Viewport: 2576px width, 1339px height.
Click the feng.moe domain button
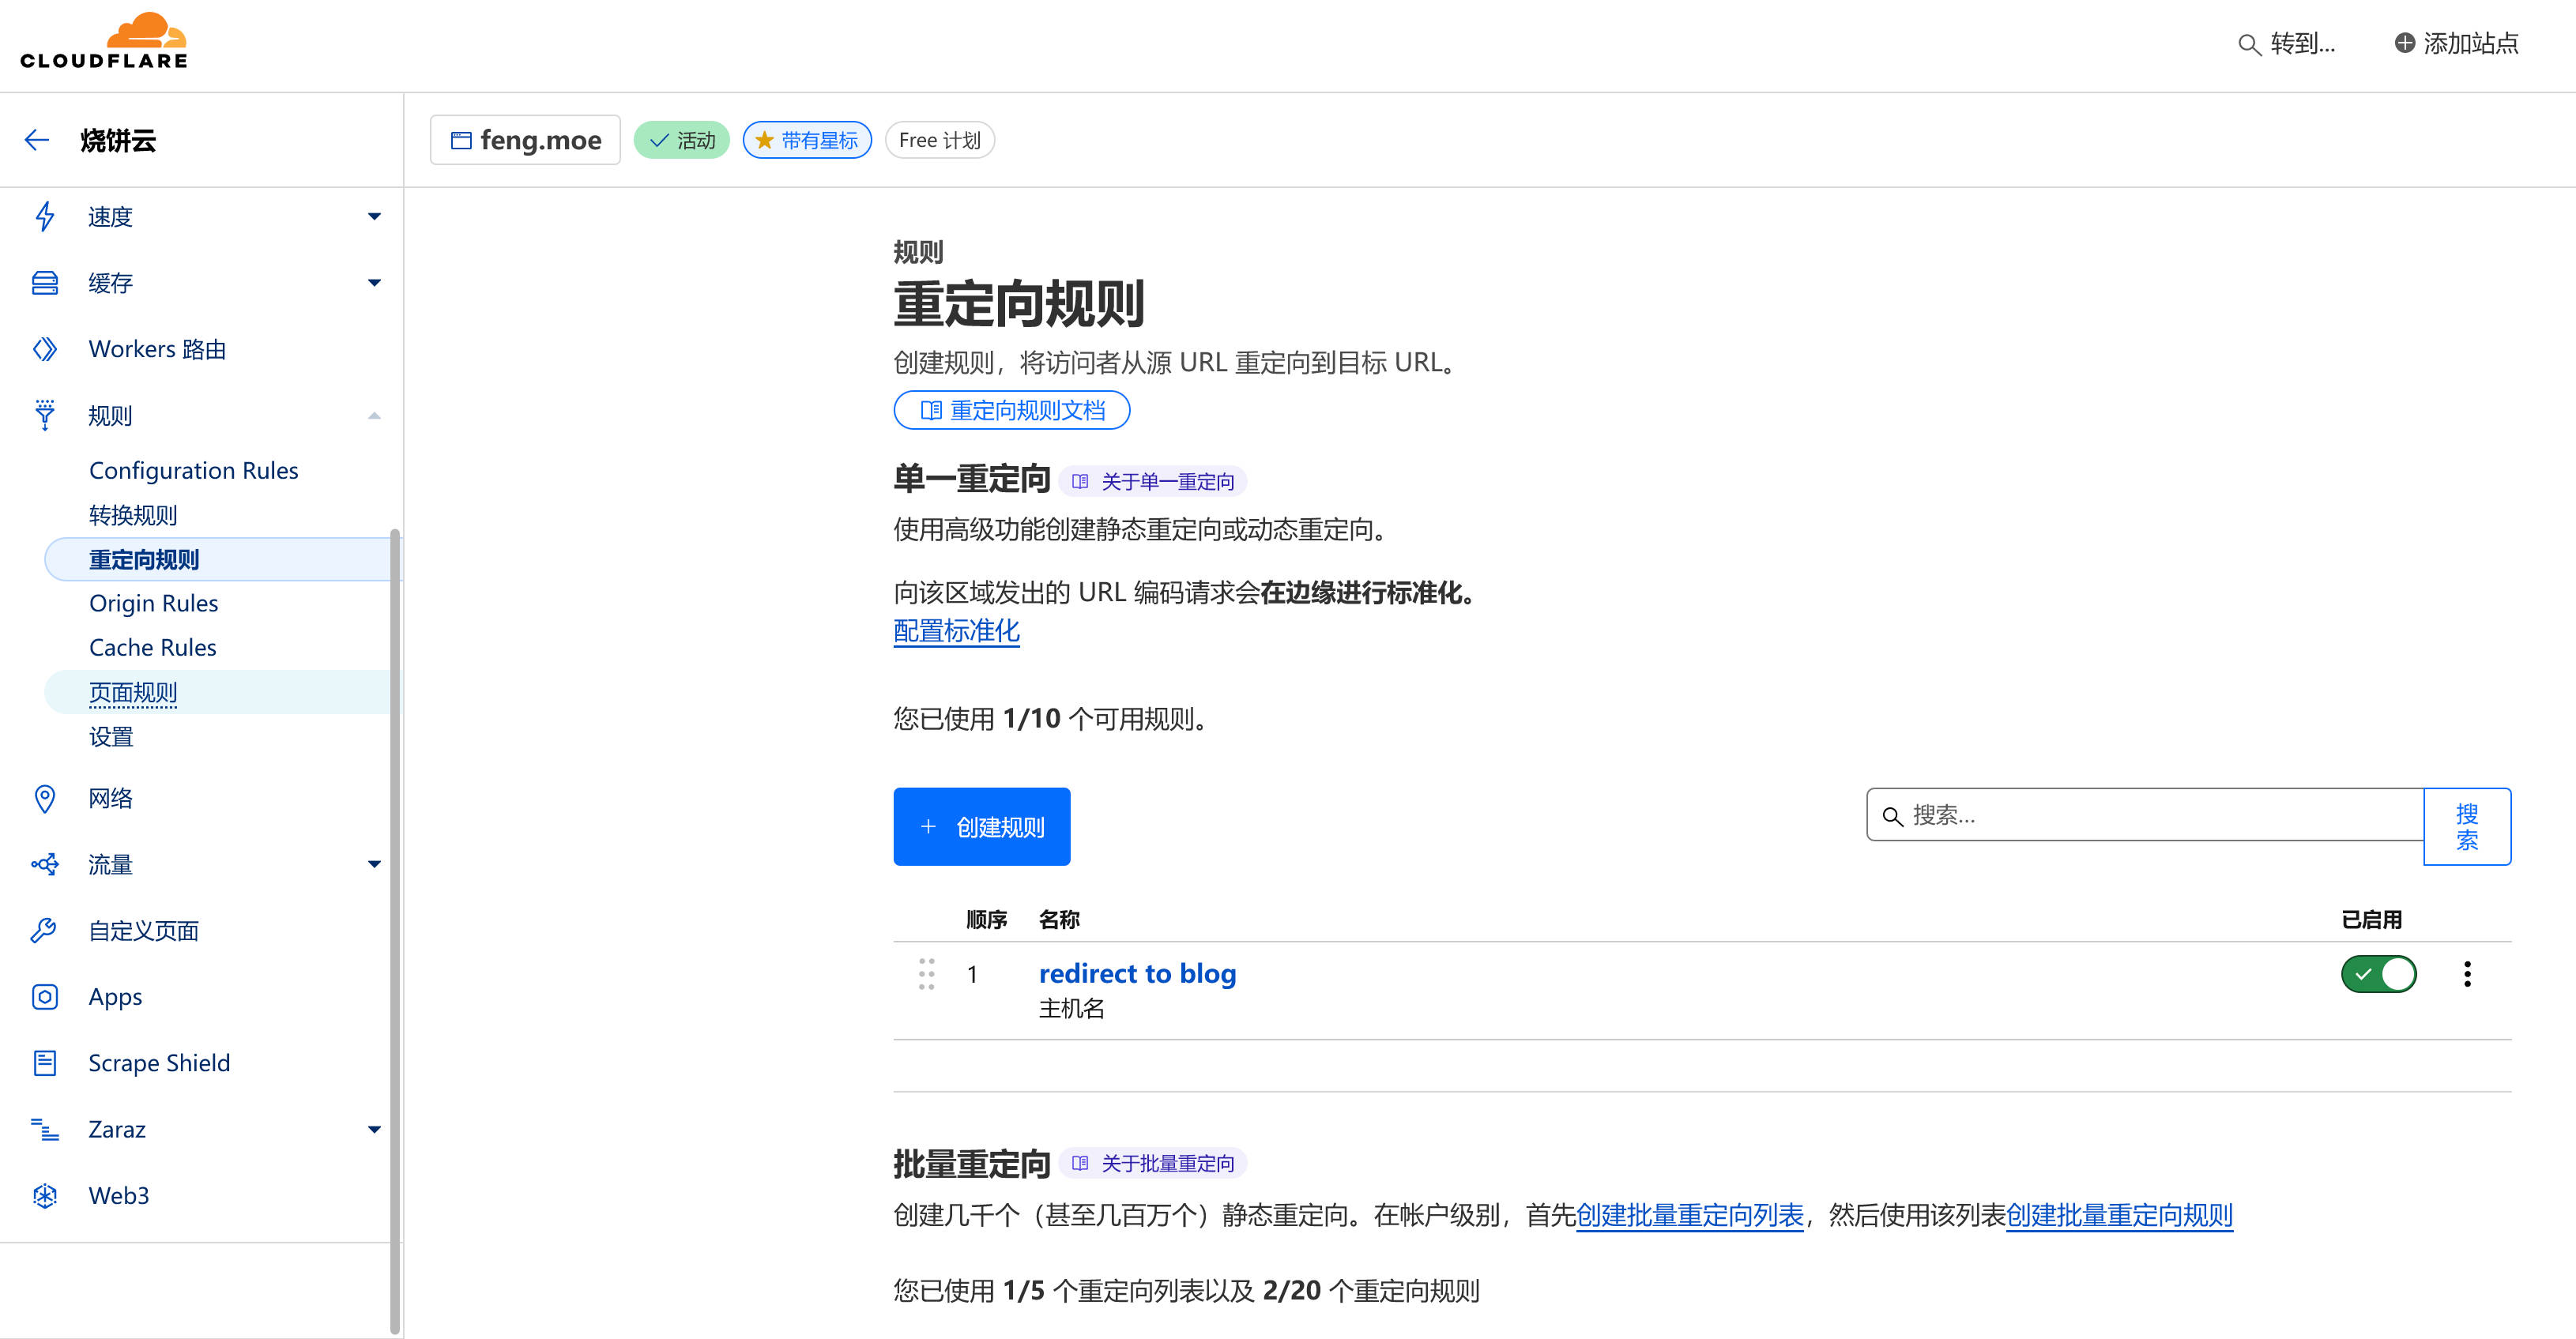click(525, 140)
